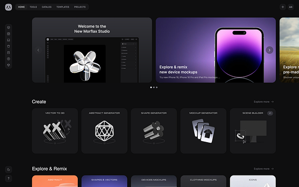Open the Icons category card
Image resolution: width=299 pixels, height=187 pixels.
tap(253, 181)
